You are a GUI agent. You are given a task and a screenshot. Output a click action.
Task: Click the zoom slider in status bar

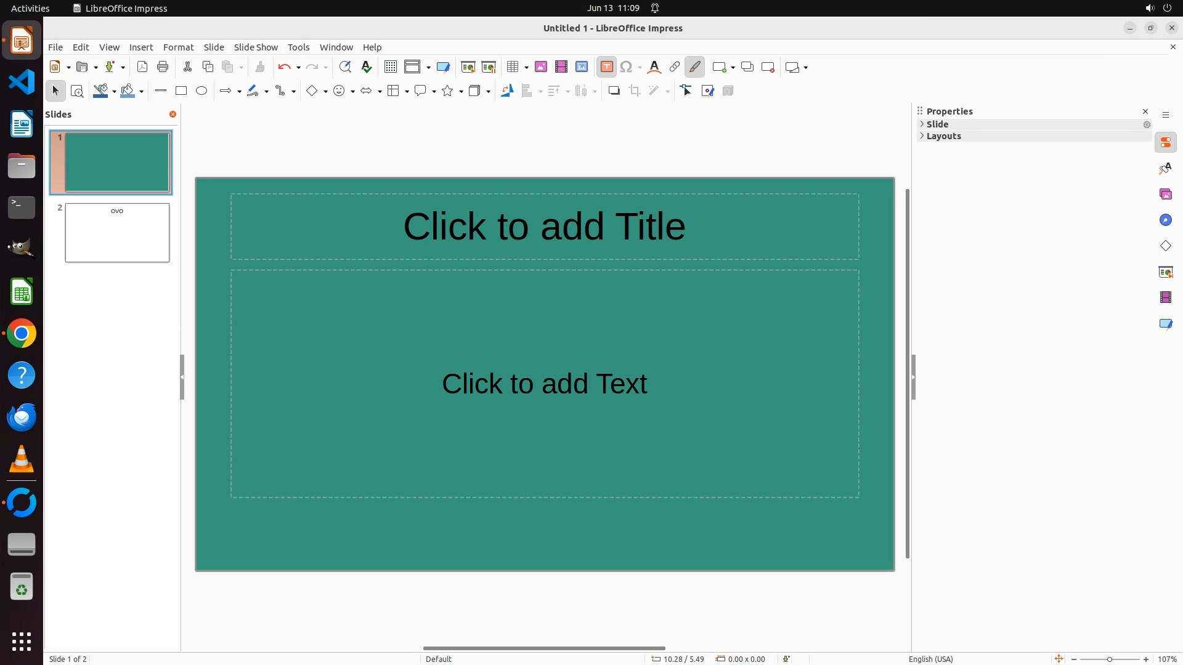point(1109,659)
